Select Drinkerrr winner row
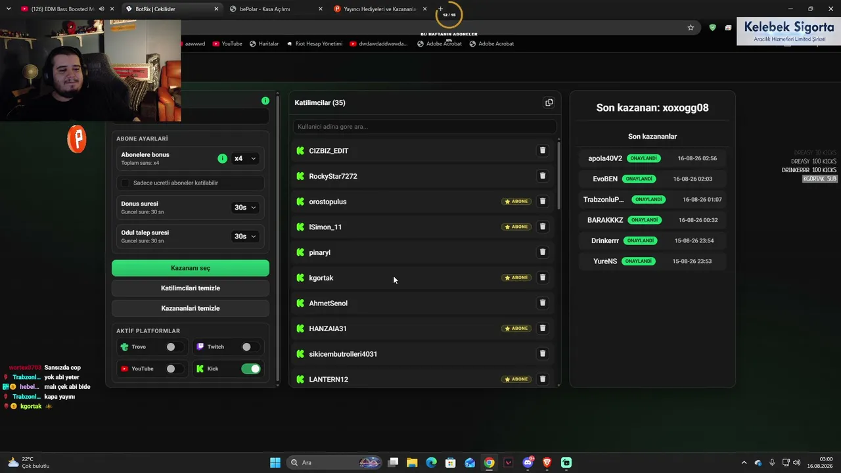The image size is (841, 473). [x=652, y=240]
